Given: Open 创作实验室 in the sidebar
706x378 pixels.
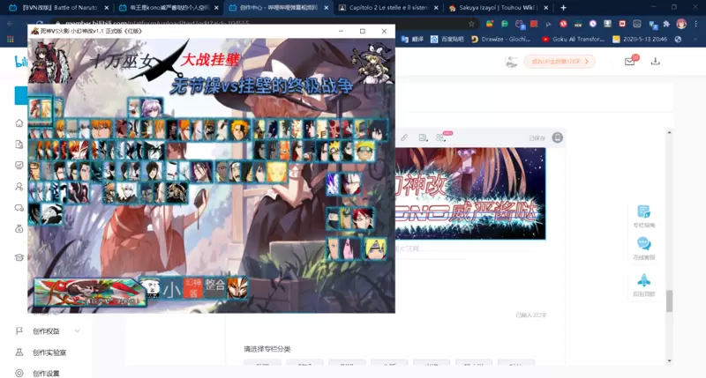Looking at the screenshot, I should 49,352.
